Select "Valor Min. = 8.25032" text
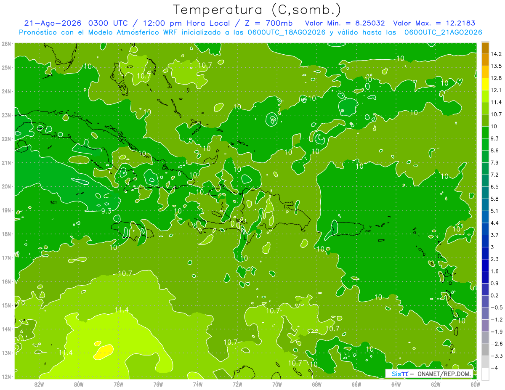 344,23
